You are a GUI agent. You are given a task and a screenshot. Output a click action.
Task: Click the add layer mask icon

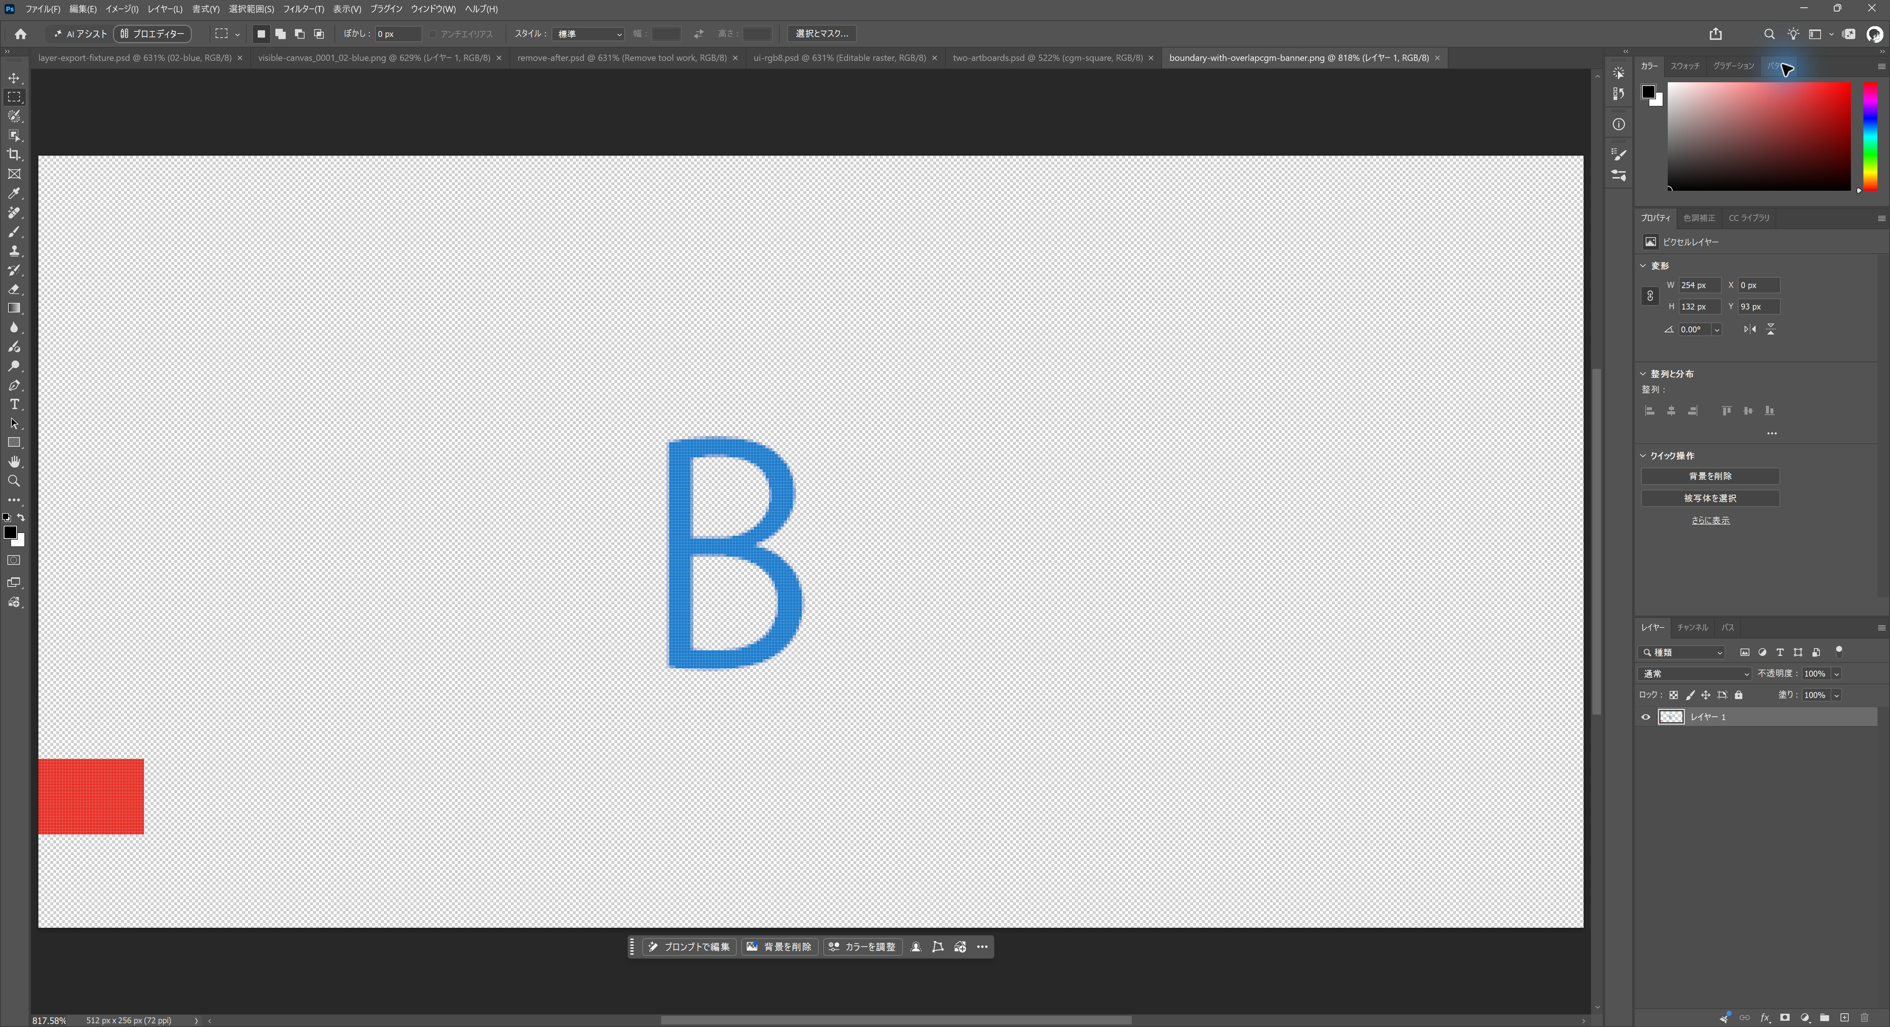click(1784, 1017)
